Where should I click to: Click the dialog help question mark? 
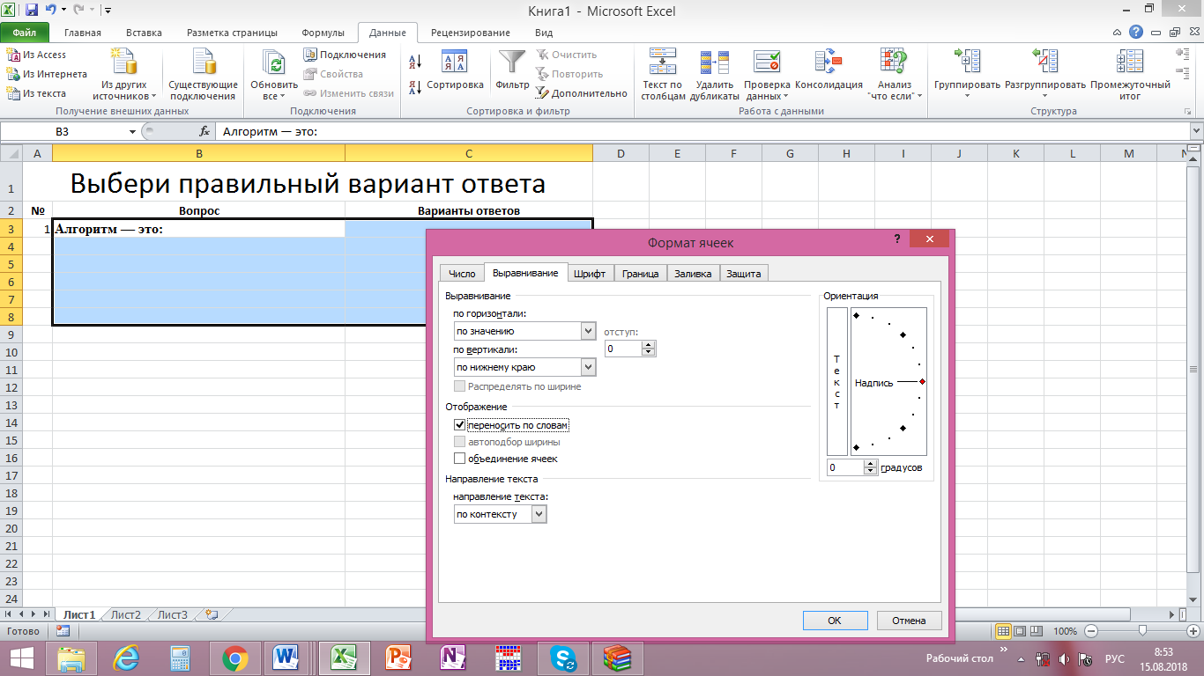(x=897, y=239)
